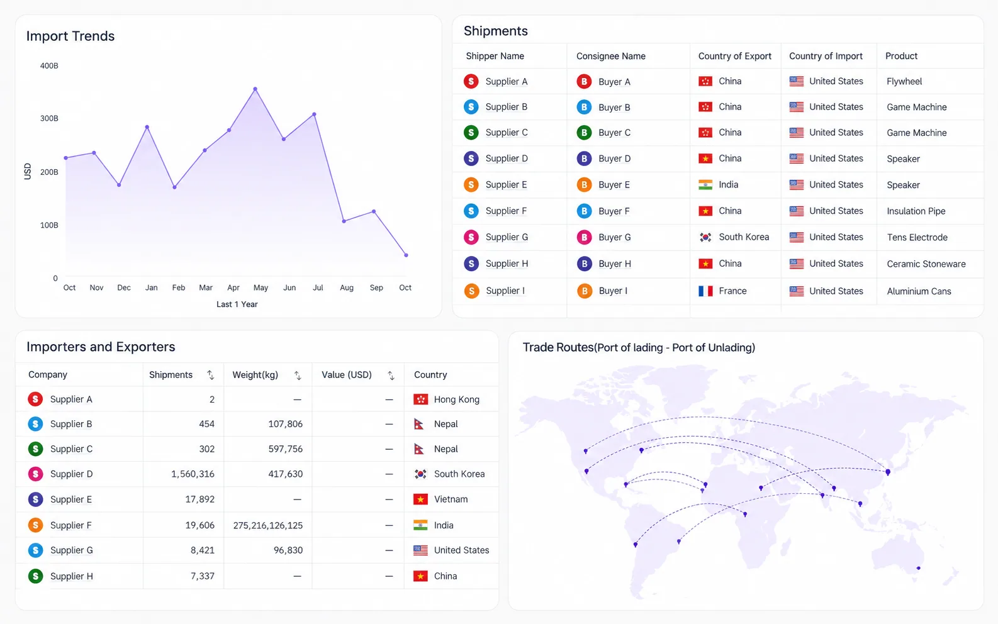The width and height of the screenshot is (998, 624).
Task: Click Buyer G pink badge icon
Action: pos(584,237)
